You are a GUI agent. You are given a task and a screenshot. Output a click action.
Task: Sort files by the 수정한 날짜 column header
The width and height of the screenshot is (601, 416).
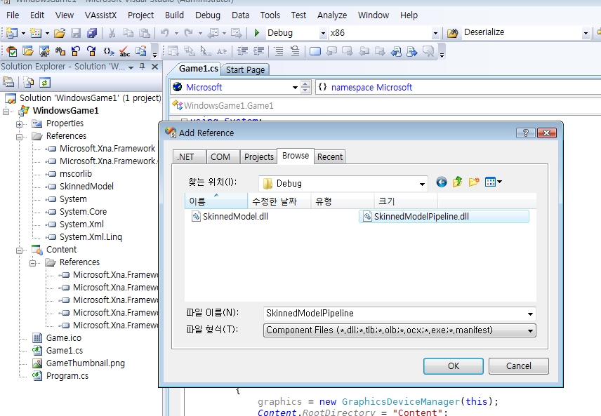click(x=279, y=201)
